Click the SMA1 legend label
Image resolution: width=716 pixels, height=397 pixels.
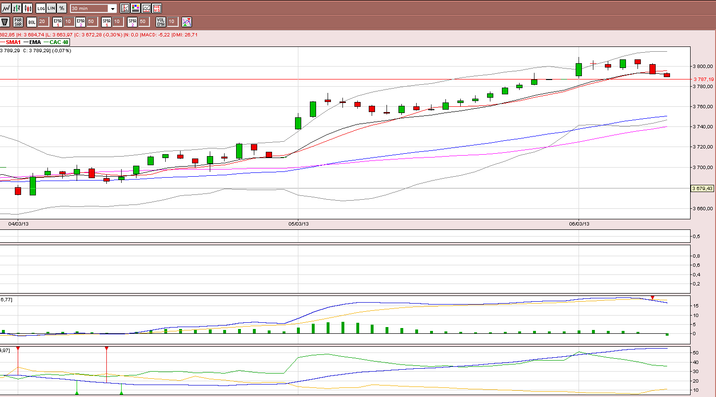click(x=13, y=42)
